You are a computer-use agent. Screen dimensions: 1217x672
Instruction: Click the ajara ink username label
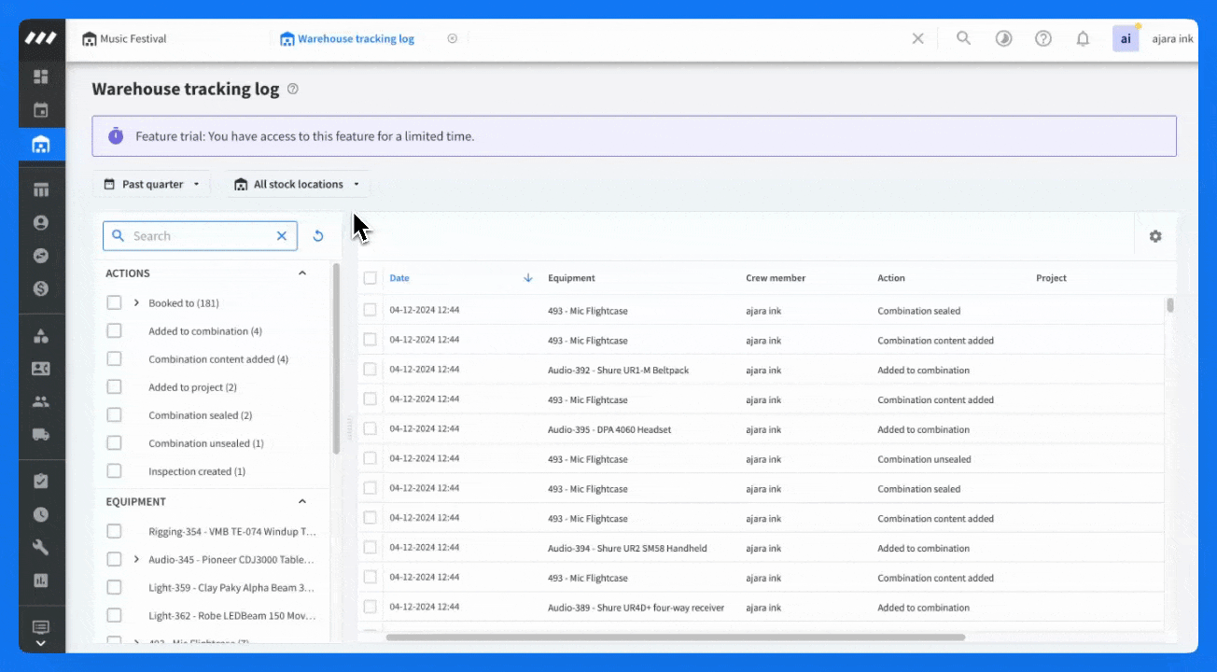pos(1172,39)
